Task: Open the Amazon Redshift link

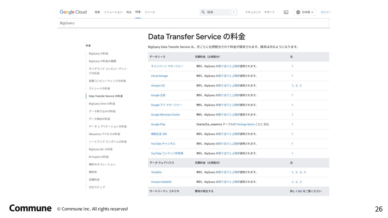Action: click(x=161, y=182)
